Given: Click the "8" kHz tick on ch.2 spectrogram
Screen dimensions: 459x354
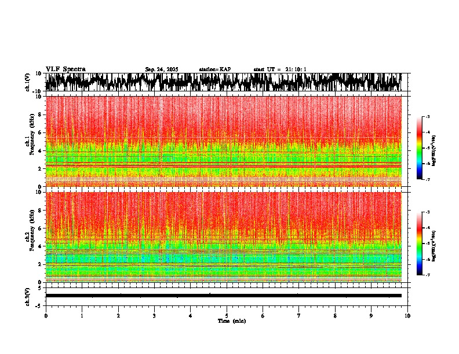Looking at the screenshot, I should pos(40,211).
